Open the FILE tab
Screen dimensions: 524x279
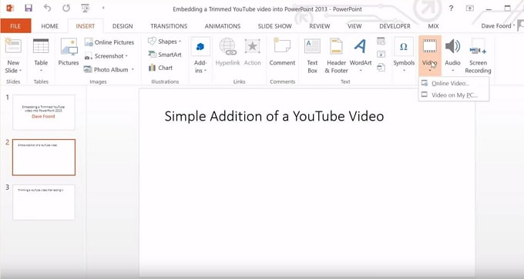pos(15,26)
